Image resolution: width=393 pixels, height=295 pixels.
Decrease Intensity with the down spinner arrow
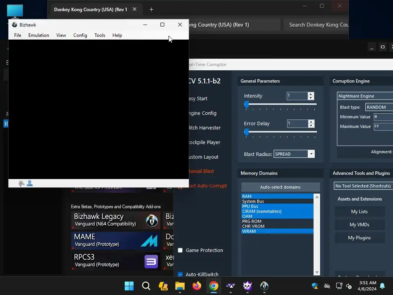tap(311, 98)
